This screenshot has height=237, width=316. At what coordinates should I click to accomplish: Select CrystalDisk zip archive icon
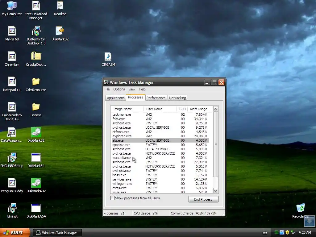(x=36, y=59)
